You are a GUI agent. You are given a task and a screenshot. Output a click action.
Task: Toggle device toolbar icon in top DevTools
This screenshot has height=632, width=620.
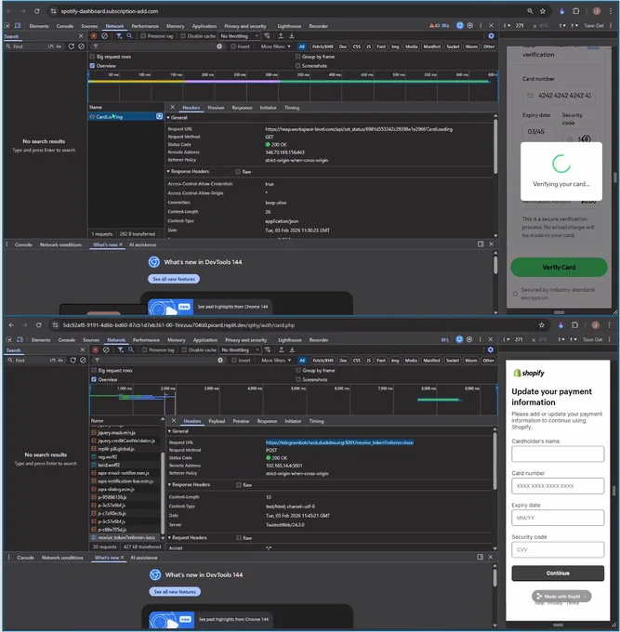18,26
